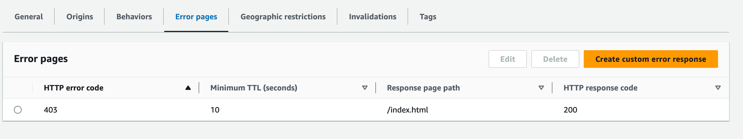743x139 pixels.
Task: Sort by Minimum TTL (seconds) header
Action: pos(254,88)
